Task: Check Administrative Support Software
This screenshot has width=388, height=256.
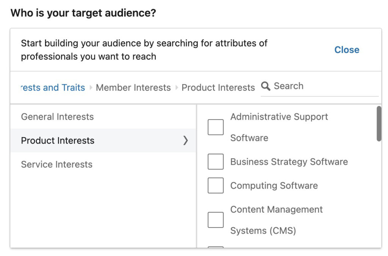Action: coord(215,127)
